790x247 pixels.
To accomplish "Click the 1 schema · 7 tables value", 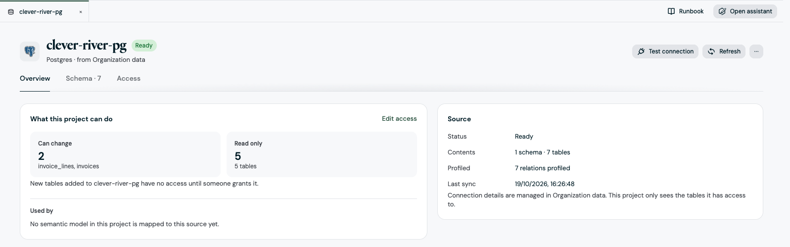I will (x=542, y=152).
